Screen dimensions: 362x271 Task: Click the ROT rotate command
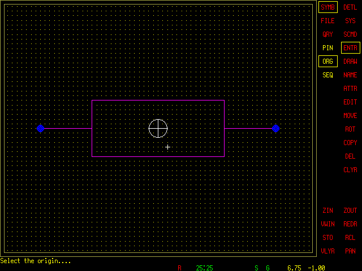pyautogui.click(x=350, y=129)
